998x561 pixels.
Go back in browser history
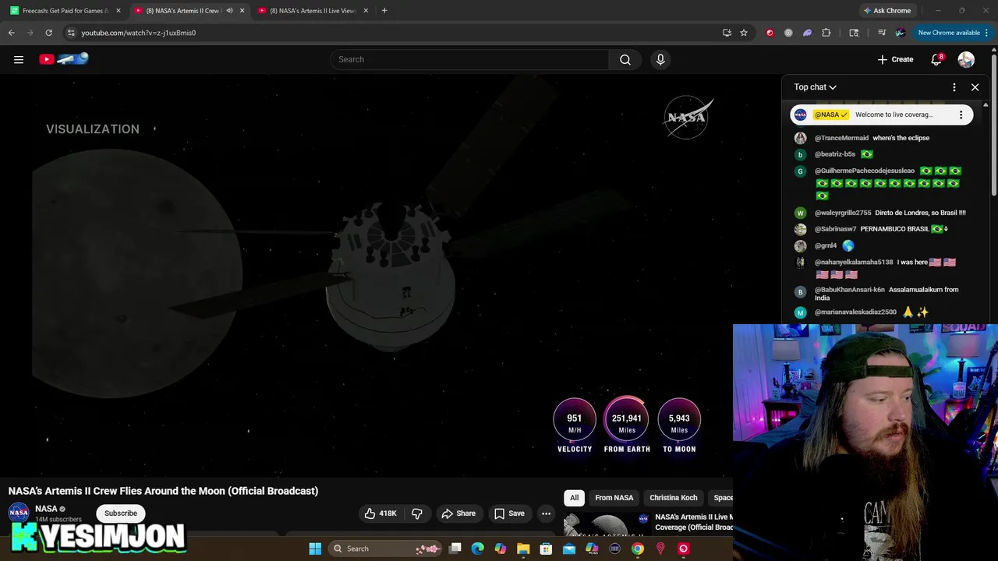tap(12, 33)
